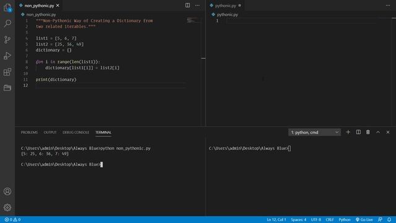This screenshot has width=396, height=223.
Task: Click the list1 = [5, 6, 7] line
Action: coord(56,38)
